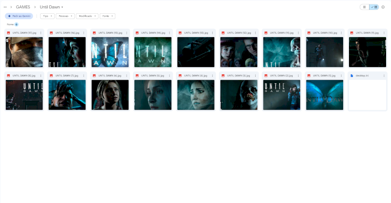Switch to list layout view
Screen dimensions: 391x203
point(364,7)
